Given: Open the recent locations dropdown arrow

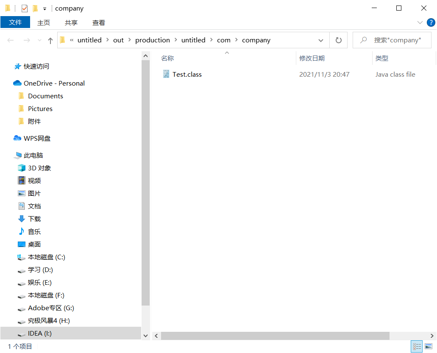Looking at the screenshot, I should 39,40.
